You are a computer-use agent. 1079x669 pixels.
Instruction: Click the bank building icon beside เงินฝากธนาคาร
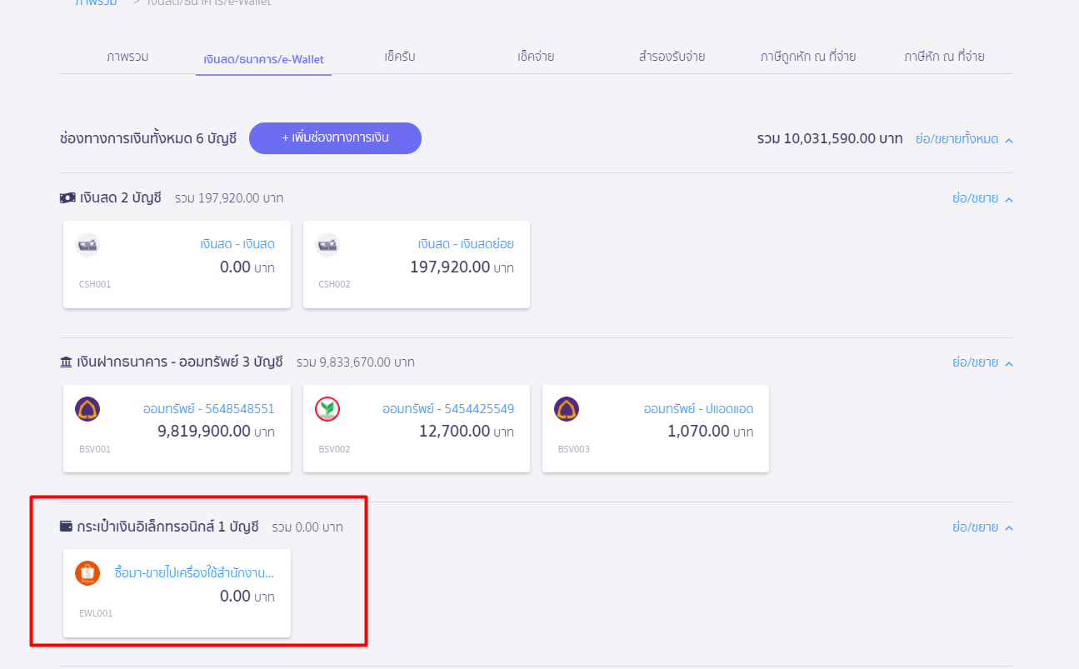[x=67, y=362]
